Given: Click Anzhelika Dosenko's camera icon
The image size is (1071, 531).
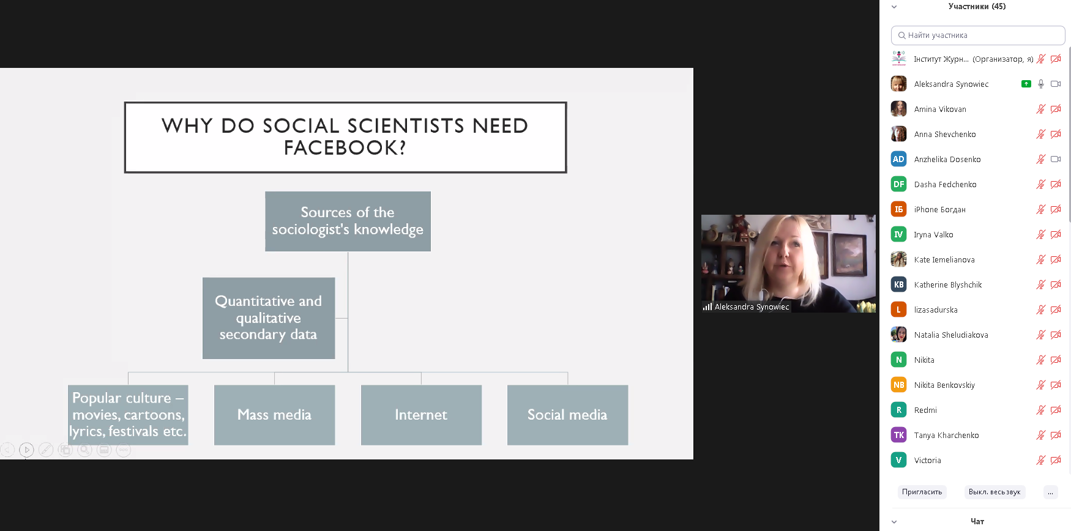Looking at the screenshot, I should pyautogui.click(x=1056, y=159).
